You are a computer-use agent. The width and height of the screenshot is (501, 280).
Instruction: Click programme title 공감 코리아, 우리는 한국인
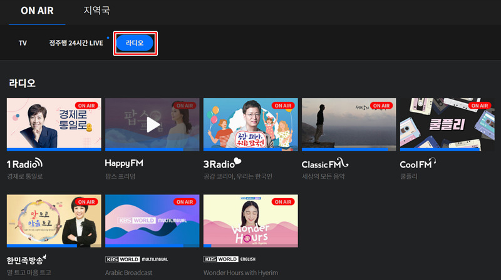(x=238, y=176)
